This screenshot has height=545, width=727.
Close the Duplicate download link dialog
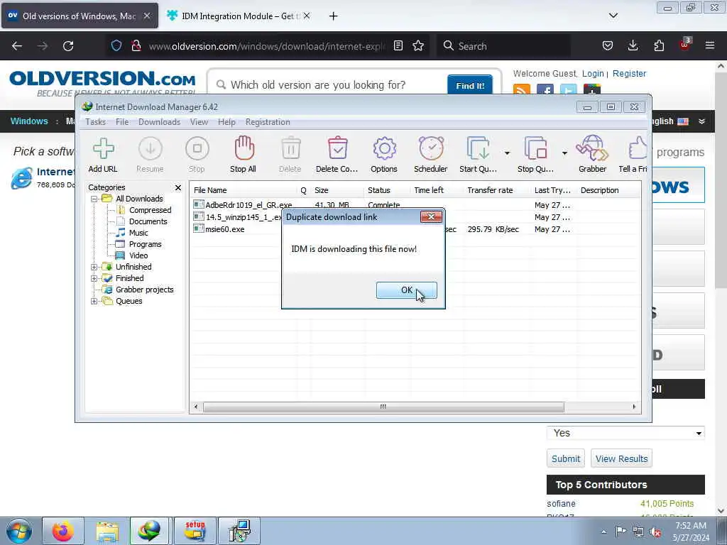click(x=431, y=217)
